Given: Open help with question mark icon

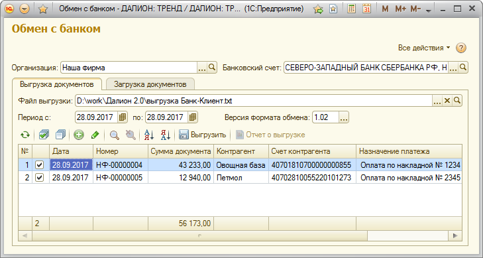Looking at the screenshot, I should point(461,48).
